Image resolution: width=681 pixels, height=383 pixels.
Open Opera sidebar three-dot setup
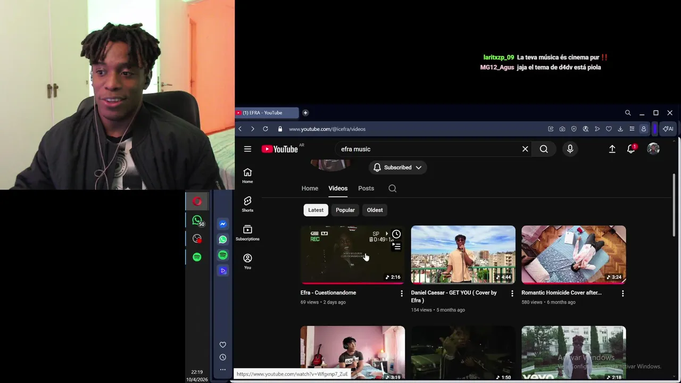tap(223, 370)
